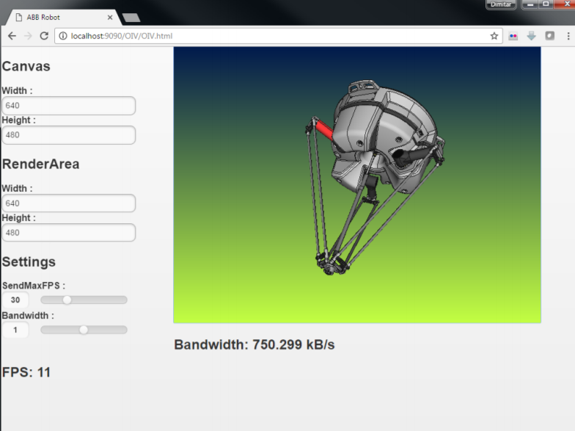Click the Canvas Width field
Viewport: 575px width, 431px height.
point(68,106)
